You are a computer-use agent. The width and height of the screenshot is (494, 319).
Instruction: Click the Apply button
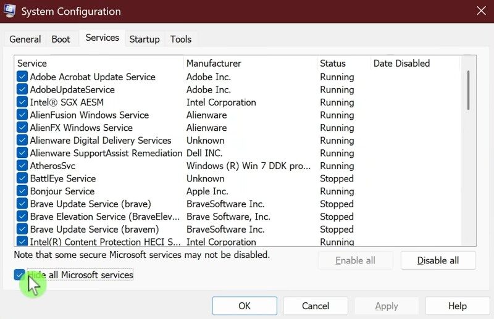click(387, 306)
